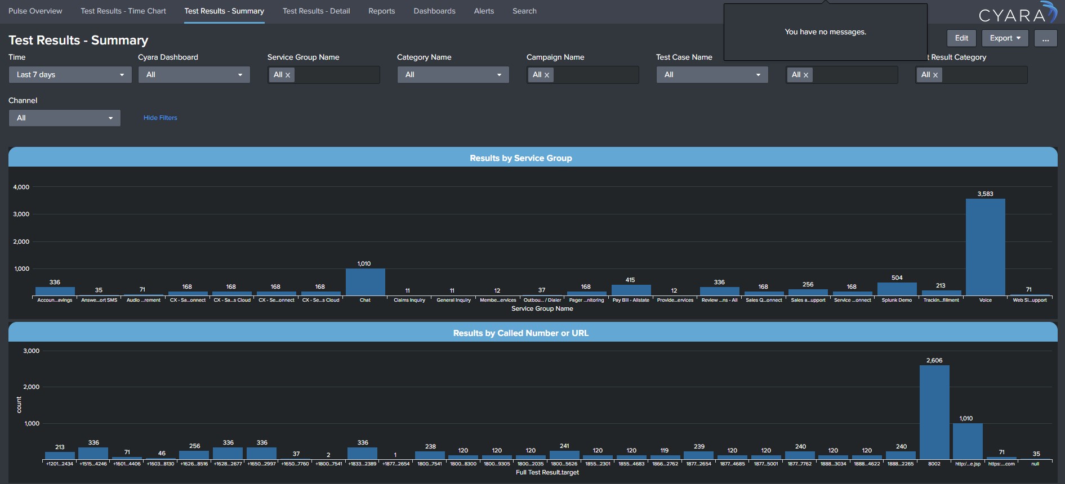Open the Alerts menu item
The height and width of the screenshot is (484, 1065).
pos(484,11)
